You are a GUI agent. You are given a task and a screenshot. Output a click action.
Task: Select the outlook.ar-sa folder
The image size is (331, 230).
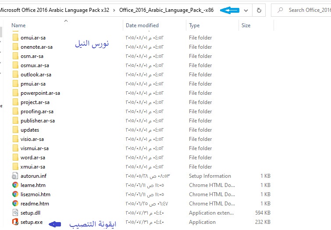pos(36,75)
